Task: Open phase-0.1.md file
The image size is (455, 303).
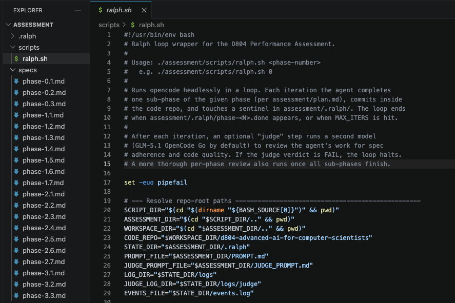Action: tap(47, 81)
